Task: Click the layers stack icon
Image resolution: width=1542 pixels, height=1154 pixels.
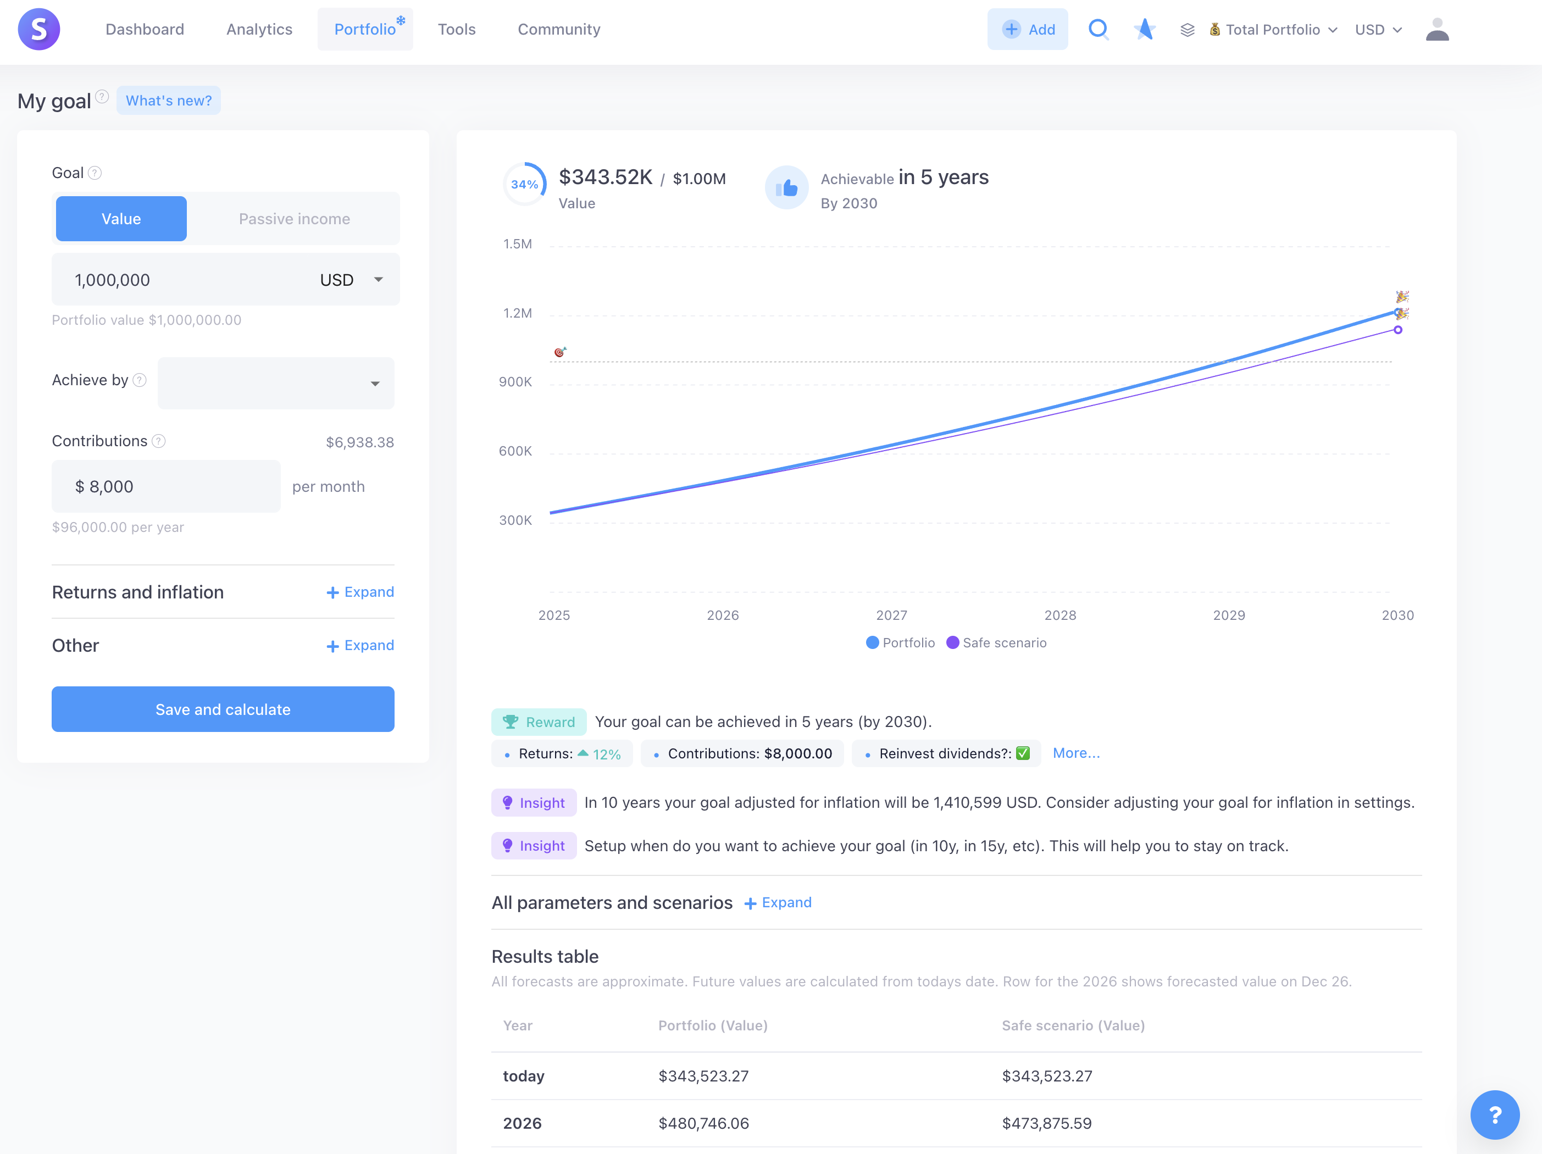Action: 1187,30
